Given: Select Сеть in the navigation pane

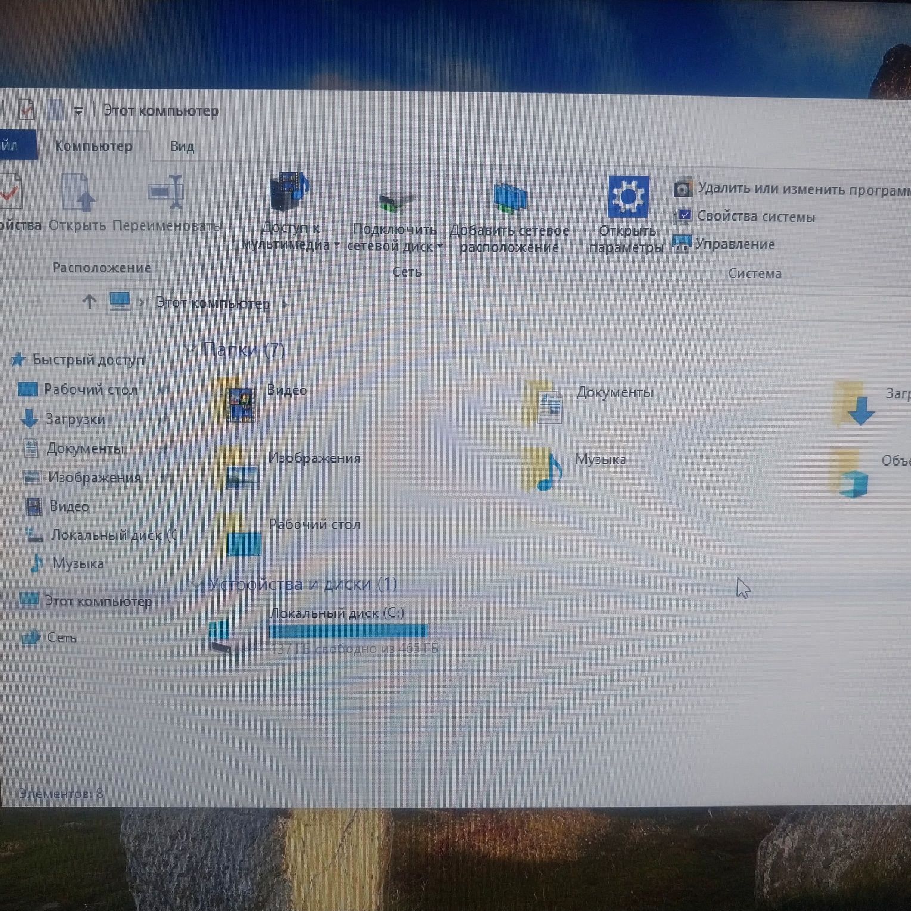Looking at the screenshot, I should tap(61, 637).
